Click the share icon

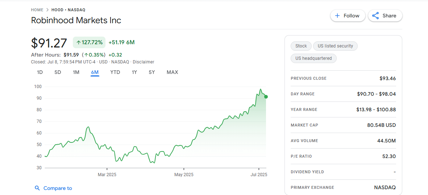point(375,16)
